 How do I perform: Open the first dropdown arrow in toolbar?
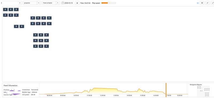pyautogui.click(x=20, y=3)
